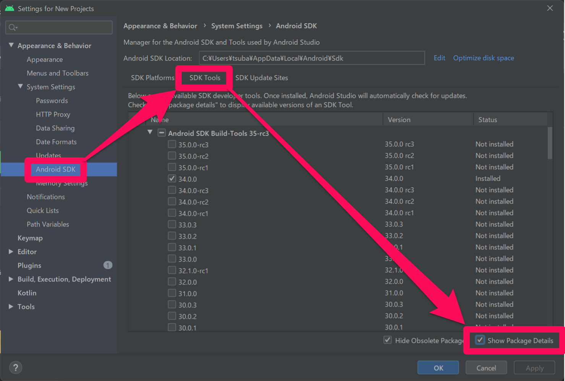Click the '34.0.0 rc1' version cell
This screenshot has height=381, width=565.
399,213
